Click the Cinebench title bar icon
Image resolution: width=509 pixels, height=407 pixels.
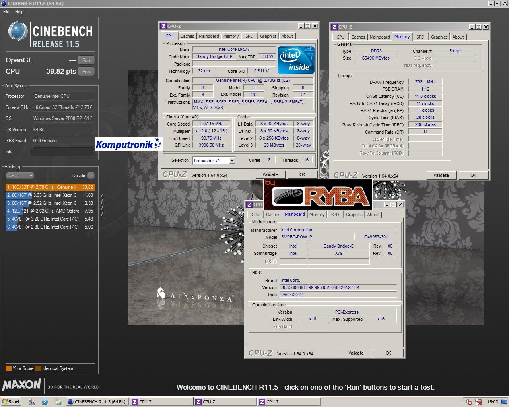click(x=4, y=4)
